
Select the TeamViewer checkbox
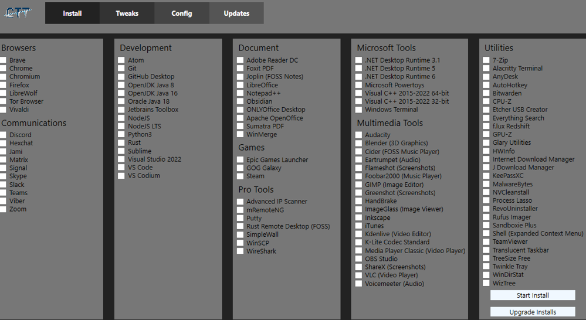click(486, 241)
